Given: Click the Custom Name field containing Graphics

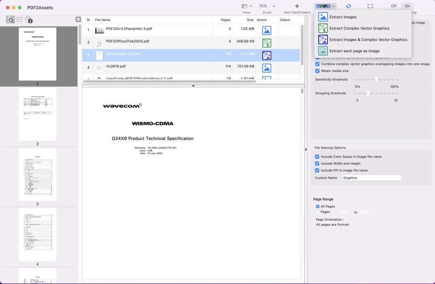Looking at the screenshot, I should click(371, 178).
